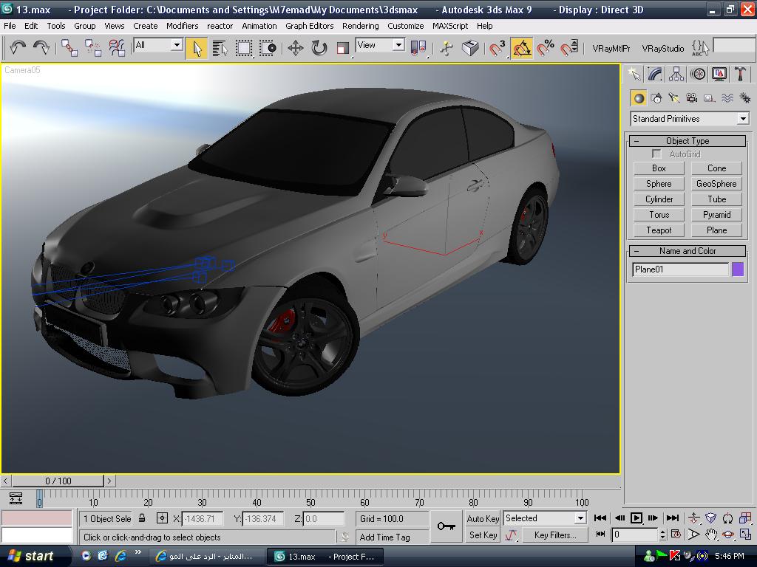Screen dimensions: 757x567
Task: Switch to the Create command panel tab
Action: (x=634, y=74)
